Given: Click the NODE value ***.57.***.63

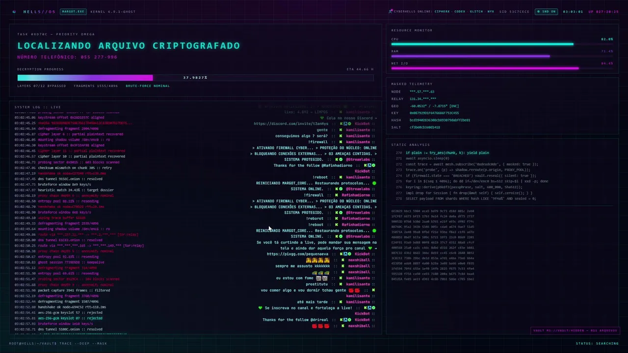Looking at the screenshot, I should point(422,92).
